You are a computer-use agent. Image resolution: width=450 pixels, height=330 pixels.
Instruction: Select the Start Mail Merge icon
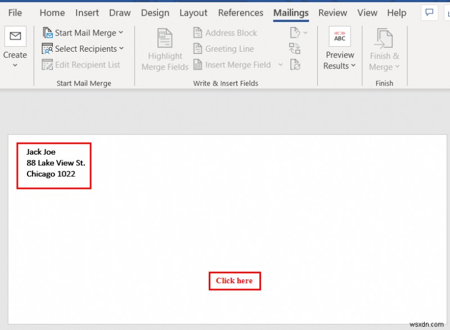click(x=48, y=33)
